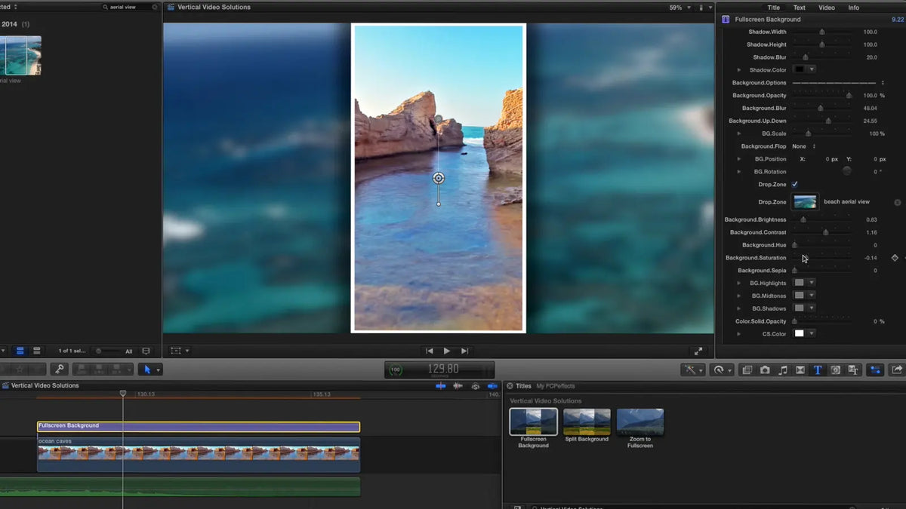Open the BG.Midtones color dropdown arrow
Viewport: 906px width, 509px height.
812,296
